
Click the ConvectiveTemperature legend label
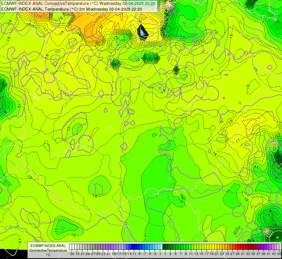[x=48, y=250]
